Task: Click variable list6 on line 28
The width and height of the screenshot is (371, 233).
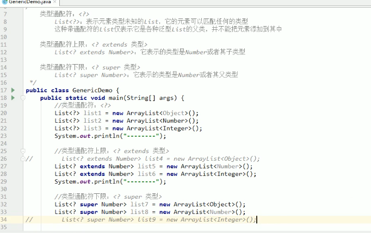Action: [x=147, y=174]
